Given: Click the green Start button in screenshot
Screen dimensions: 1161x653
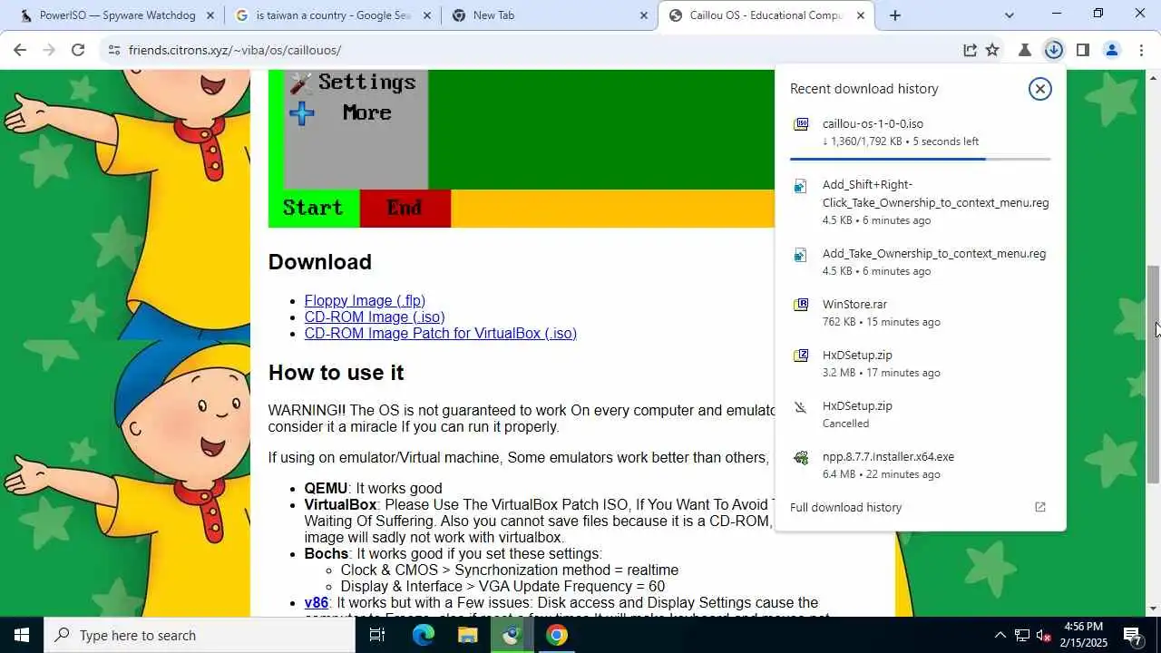Looking at the screenshot, I should point(314,208).
